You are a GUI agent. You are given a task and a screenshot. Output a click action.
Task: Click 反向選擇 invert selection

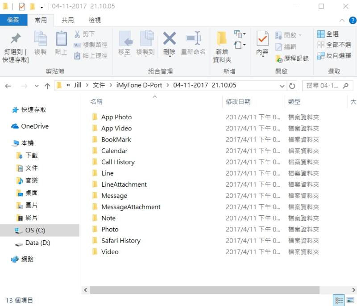pyautogui.click(x=334, y=55)
